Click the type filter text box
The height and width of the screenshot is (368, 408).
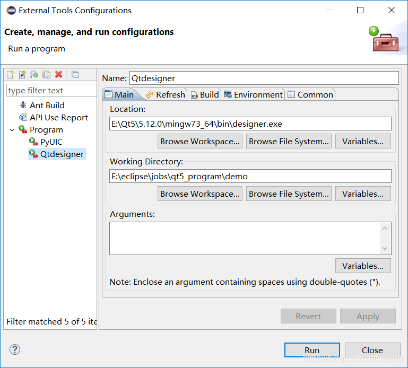[x=51, y=90]
